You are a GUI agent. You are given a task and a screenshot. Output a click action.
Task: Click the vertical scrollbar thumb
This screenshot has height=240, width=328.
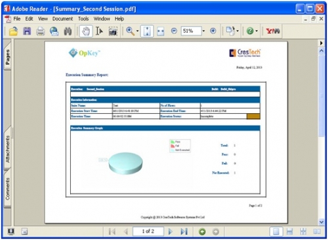pyautogui.click(x=321, y=96)
